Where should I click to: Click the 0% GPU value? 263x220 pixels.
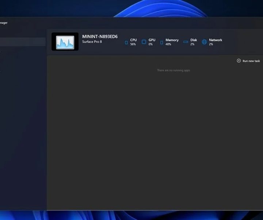click(x=150, y=44)
